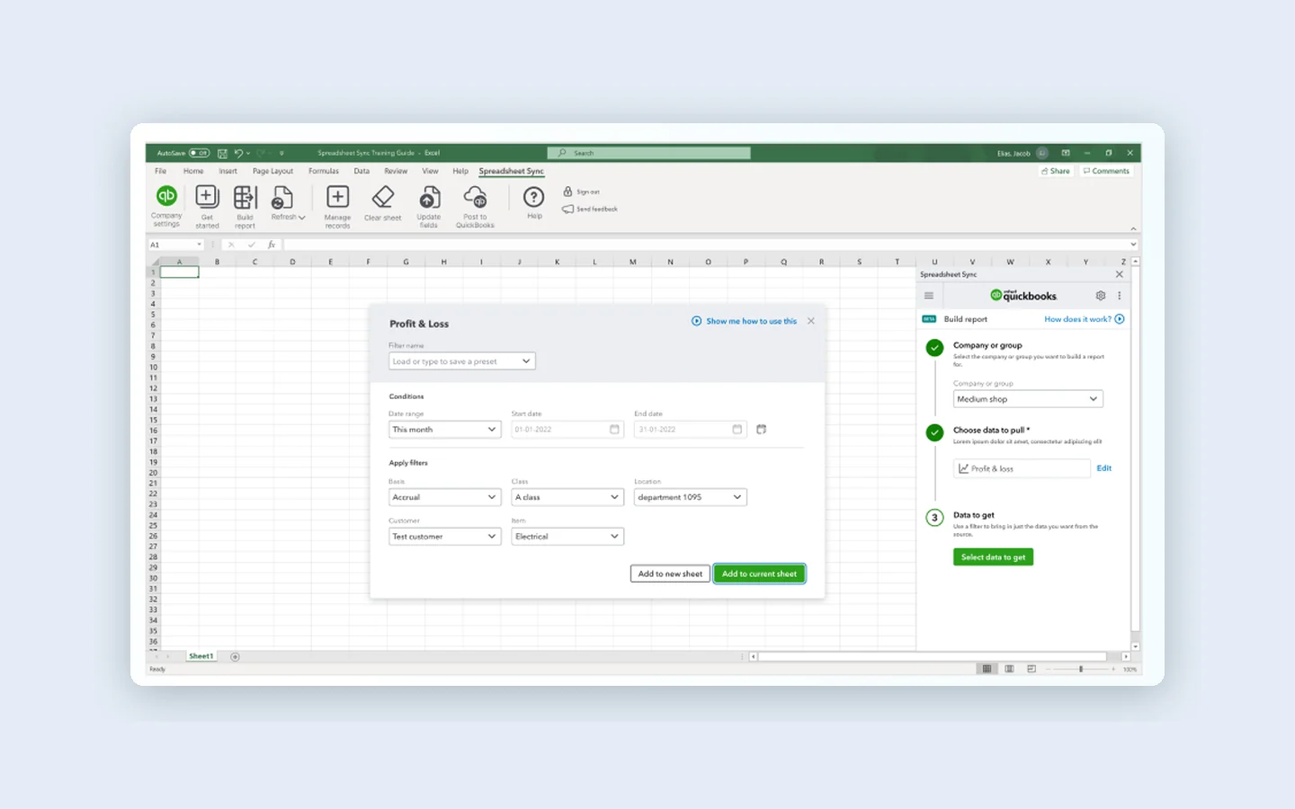
Task: Expand the Customer dropdown showing Test customer
Action: [x=444, y=537]
